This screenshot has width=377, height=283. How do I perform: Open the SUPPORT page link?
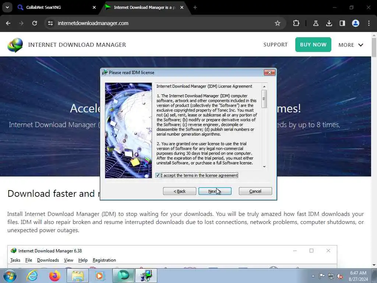point(275,45)
